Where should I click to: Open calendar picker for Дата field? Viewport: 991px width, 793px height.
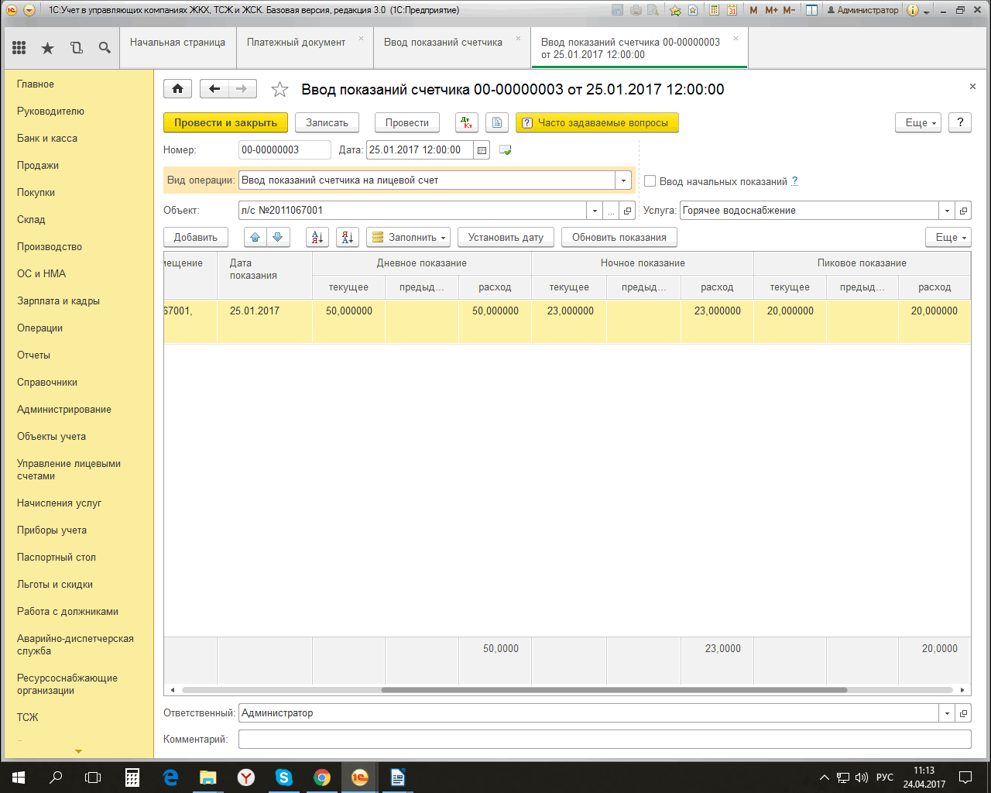coord(482,150)
